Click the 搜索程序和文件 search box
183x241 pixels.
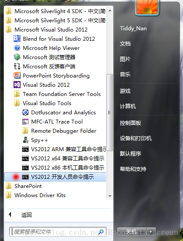(x=58, y=232)
